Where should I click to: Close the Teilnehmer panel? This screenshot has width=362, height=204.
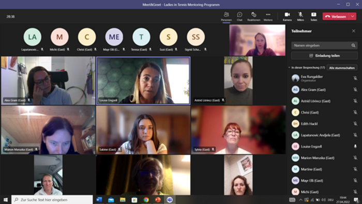point(353,31)
